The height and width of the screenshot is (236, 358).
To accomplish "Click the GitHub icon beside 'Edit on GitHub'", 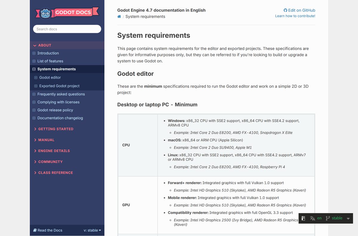I will (285, 10).
